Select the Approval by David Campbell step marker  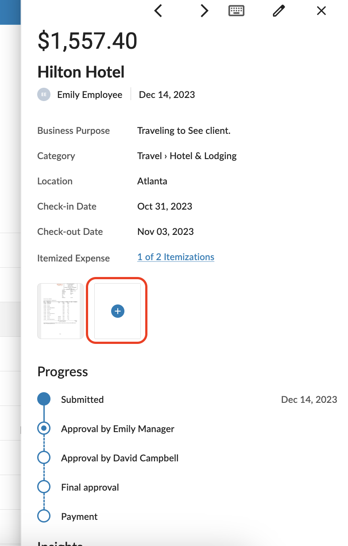click(44, 458)
